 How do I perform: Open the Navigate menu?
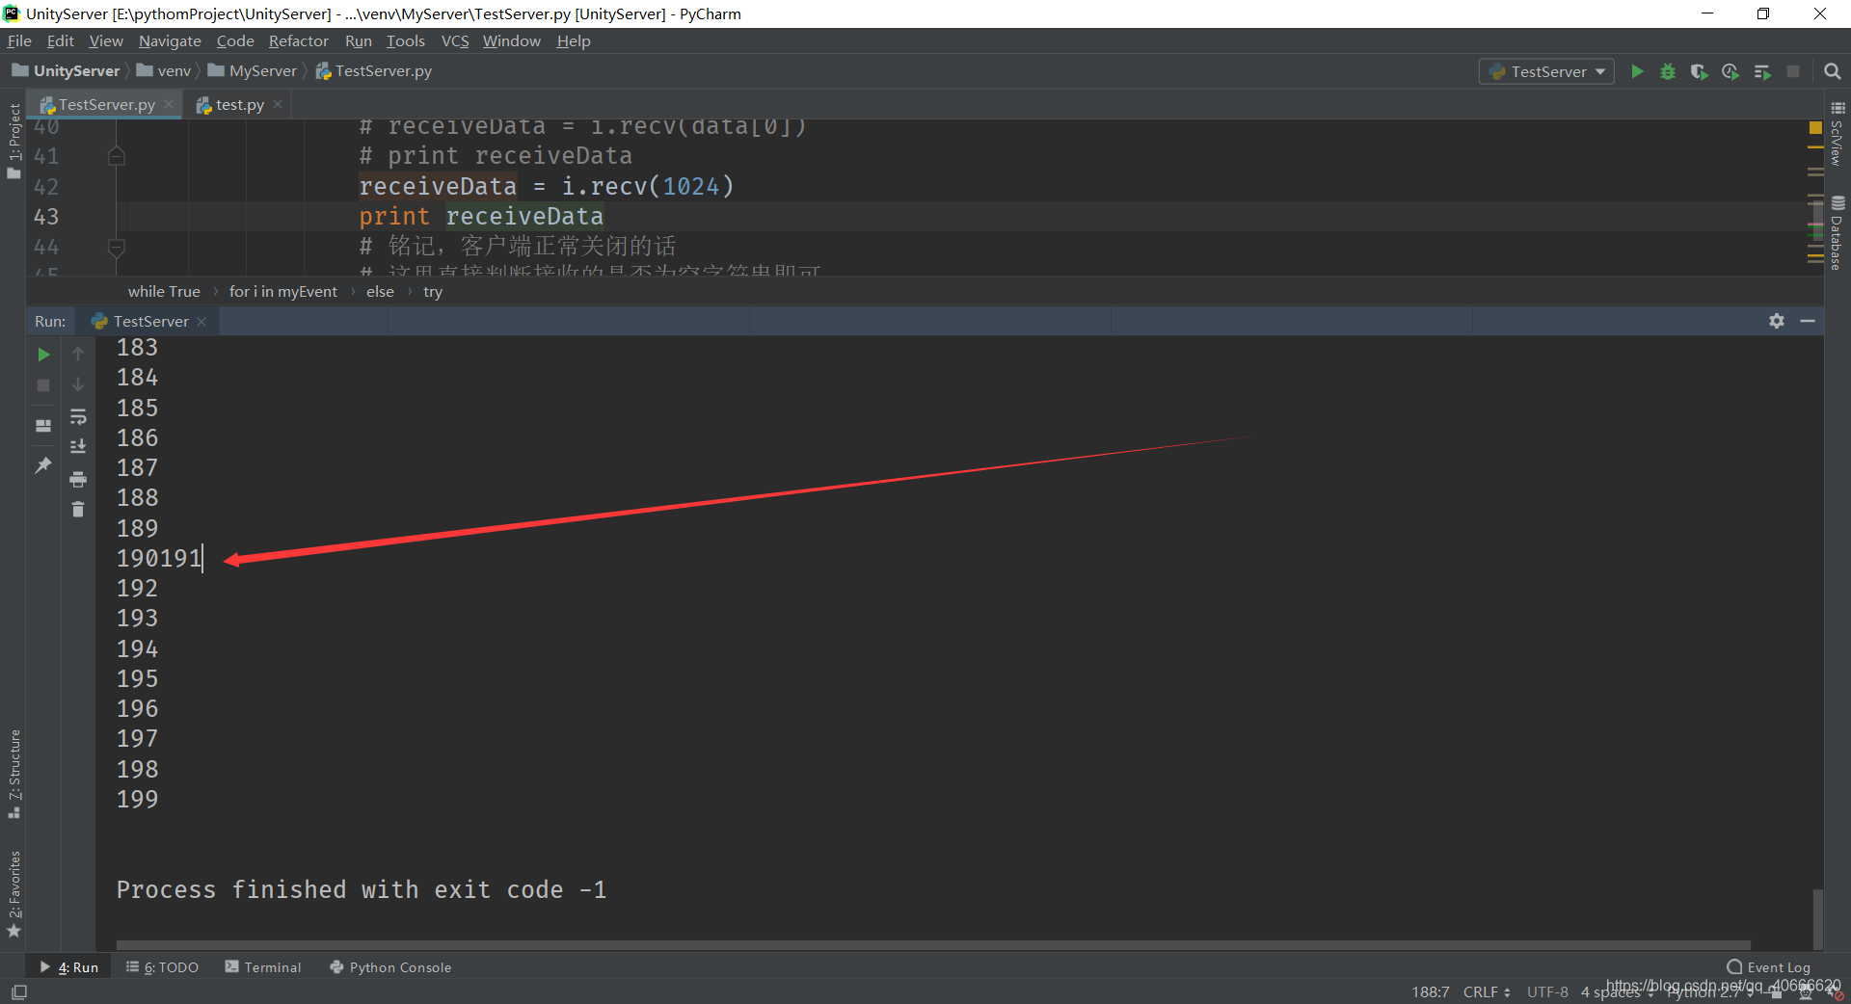(x=170, y=40)
